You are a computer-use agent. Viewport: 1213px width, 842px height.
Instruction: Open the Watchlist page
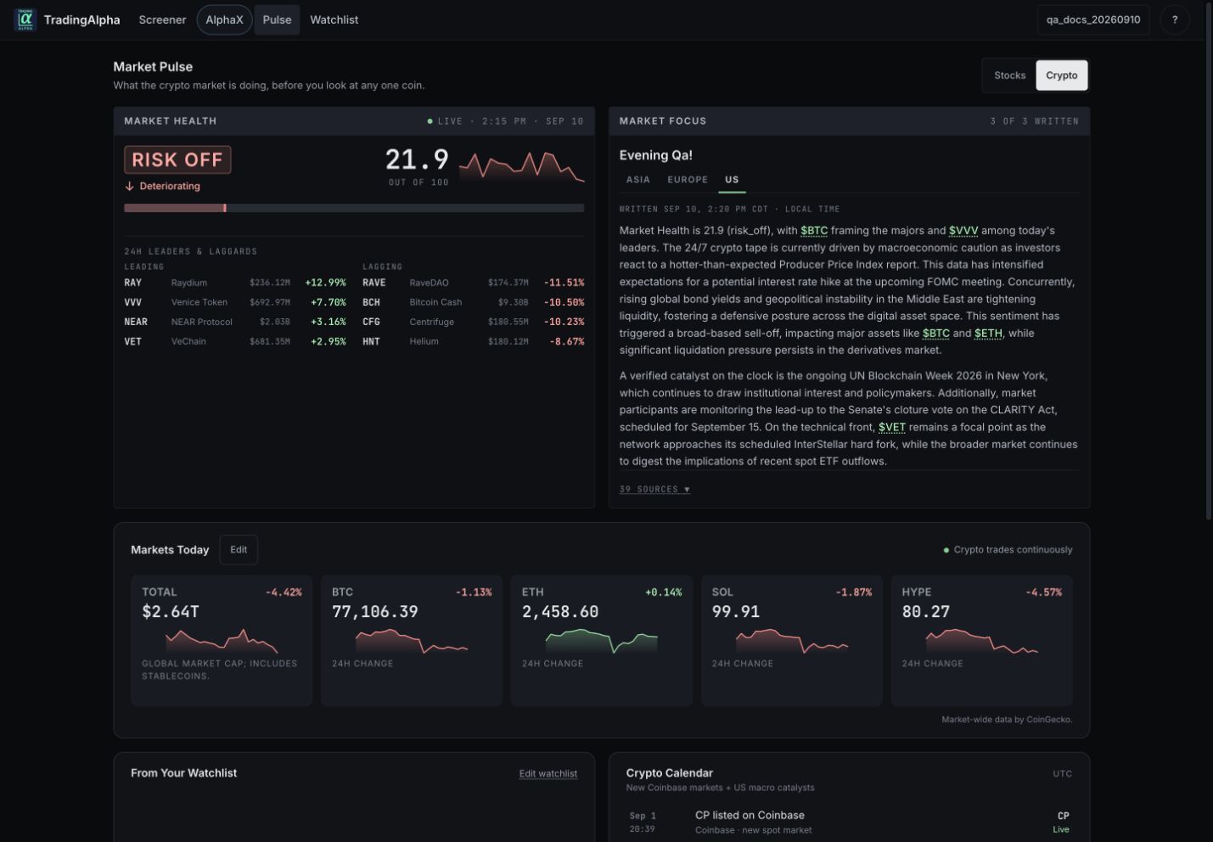pos(334,20)
